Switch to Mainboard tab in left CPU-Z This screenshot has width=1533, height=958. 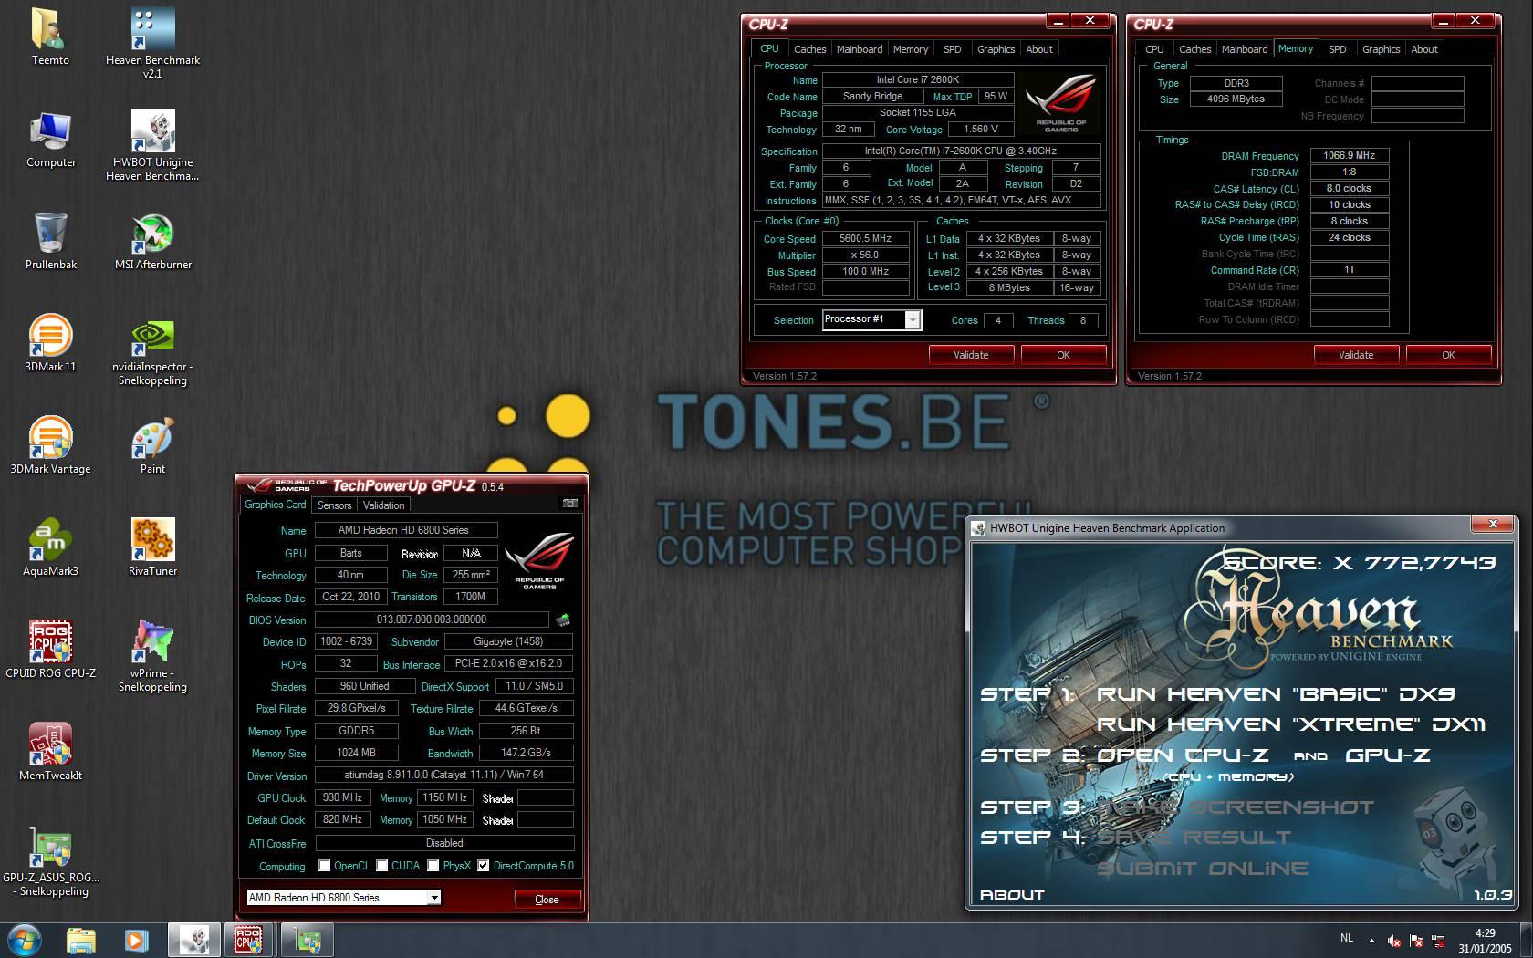[x=860, y=49]
